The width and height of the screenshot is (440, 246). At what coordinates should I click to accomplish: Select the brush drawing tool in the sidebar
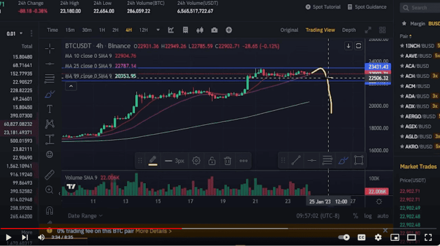50,94
